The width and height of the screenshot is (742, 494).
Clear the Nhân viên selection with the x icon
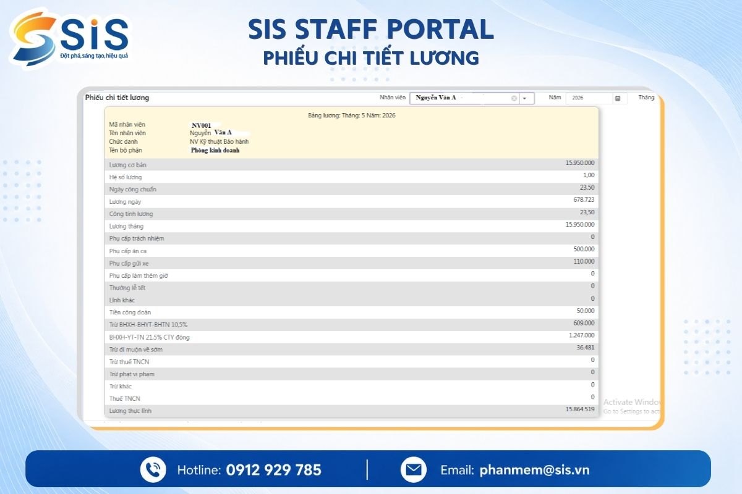tap(514, 98)
